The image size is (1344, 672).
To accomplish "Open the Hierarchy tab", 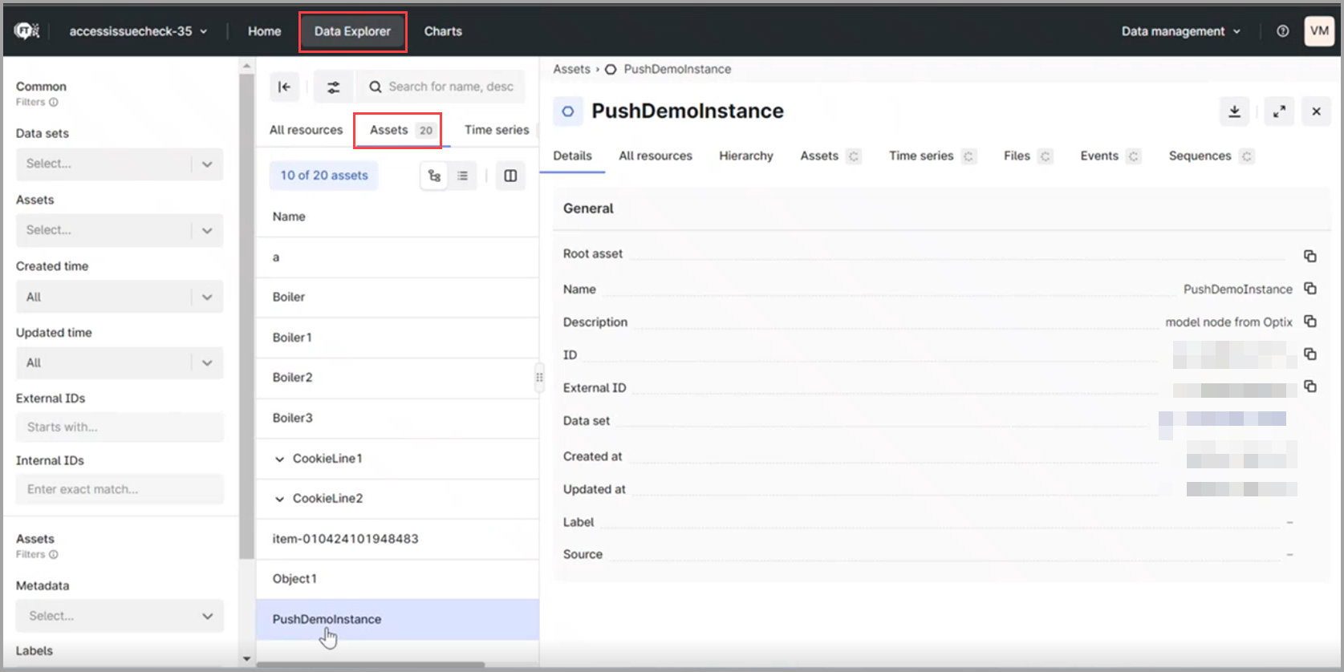I will (x=746, y=156).
